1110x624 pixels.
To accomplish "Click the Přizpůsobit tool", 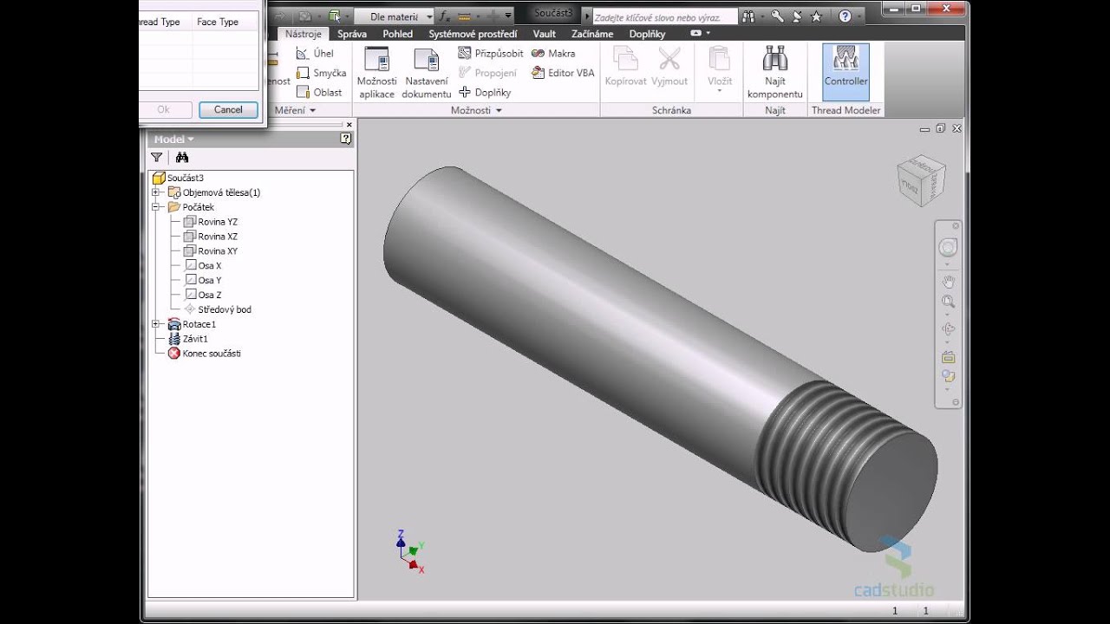I will (x=491, y=53).
